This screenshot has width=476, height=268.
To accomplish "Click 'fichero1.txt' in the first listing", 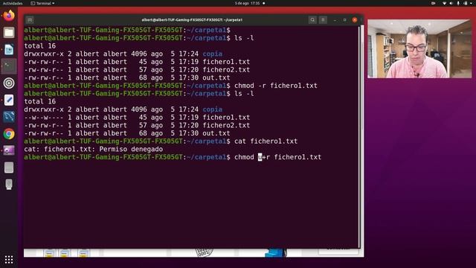I will 226,62.
